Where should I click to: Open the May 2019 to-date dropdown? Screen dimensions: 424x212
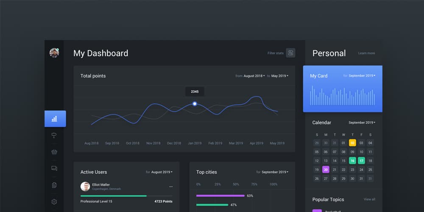(x=280, y=76)
